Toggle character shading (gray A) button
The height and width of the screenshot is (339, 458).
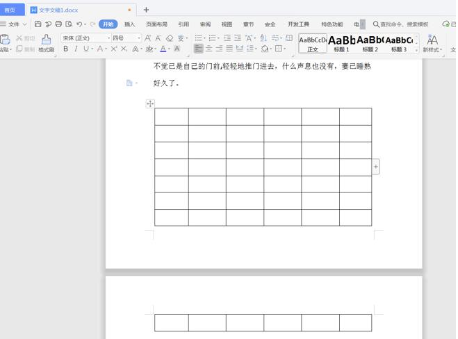tap(177, 49)
